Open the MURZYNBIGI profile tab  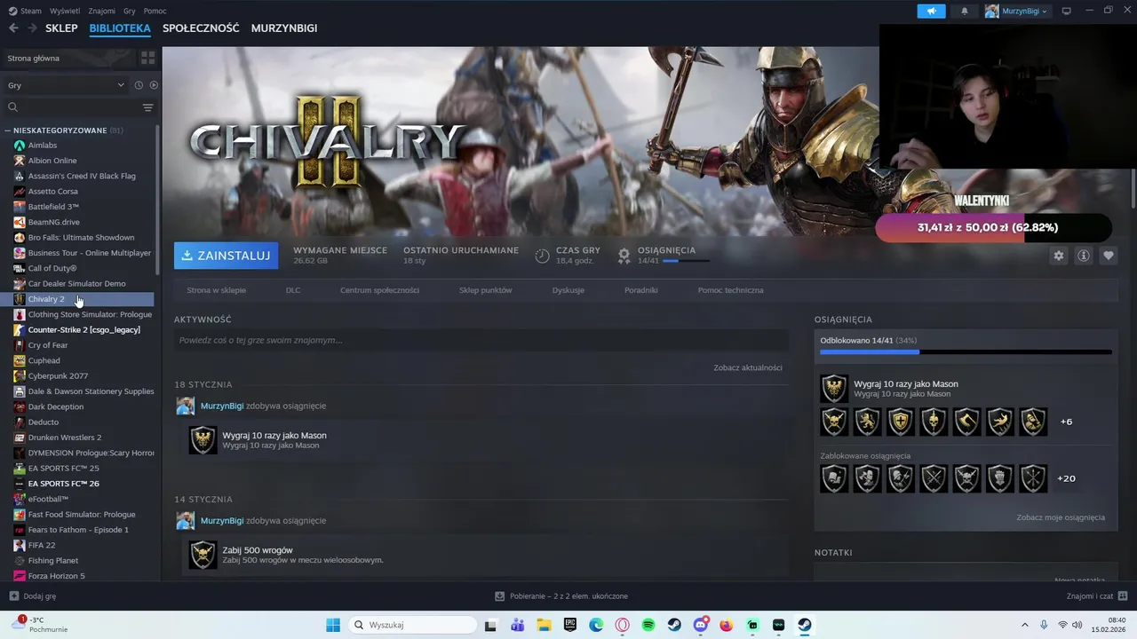click(284, 28)
